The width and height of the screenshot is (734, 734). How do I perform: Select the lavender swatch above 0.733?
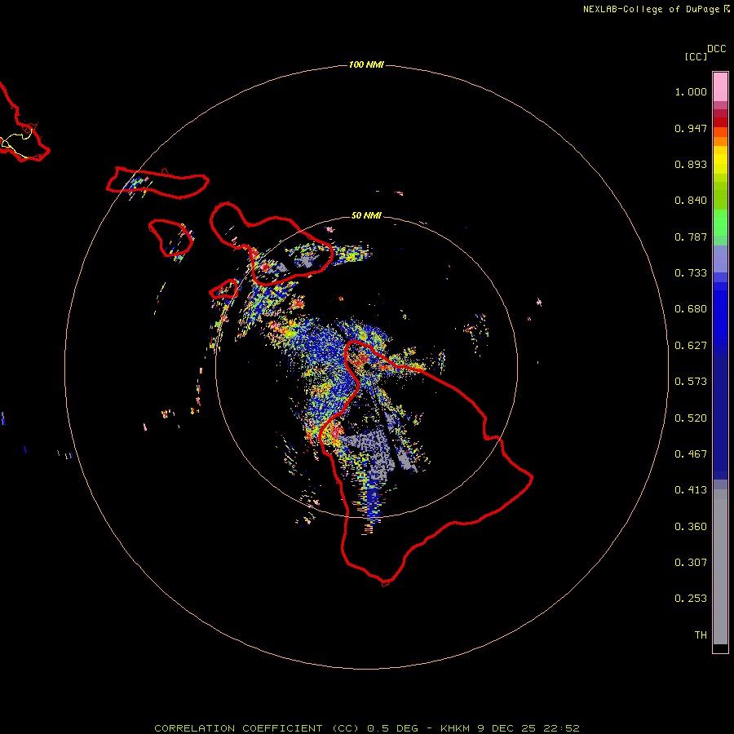(x=720, y=259)
